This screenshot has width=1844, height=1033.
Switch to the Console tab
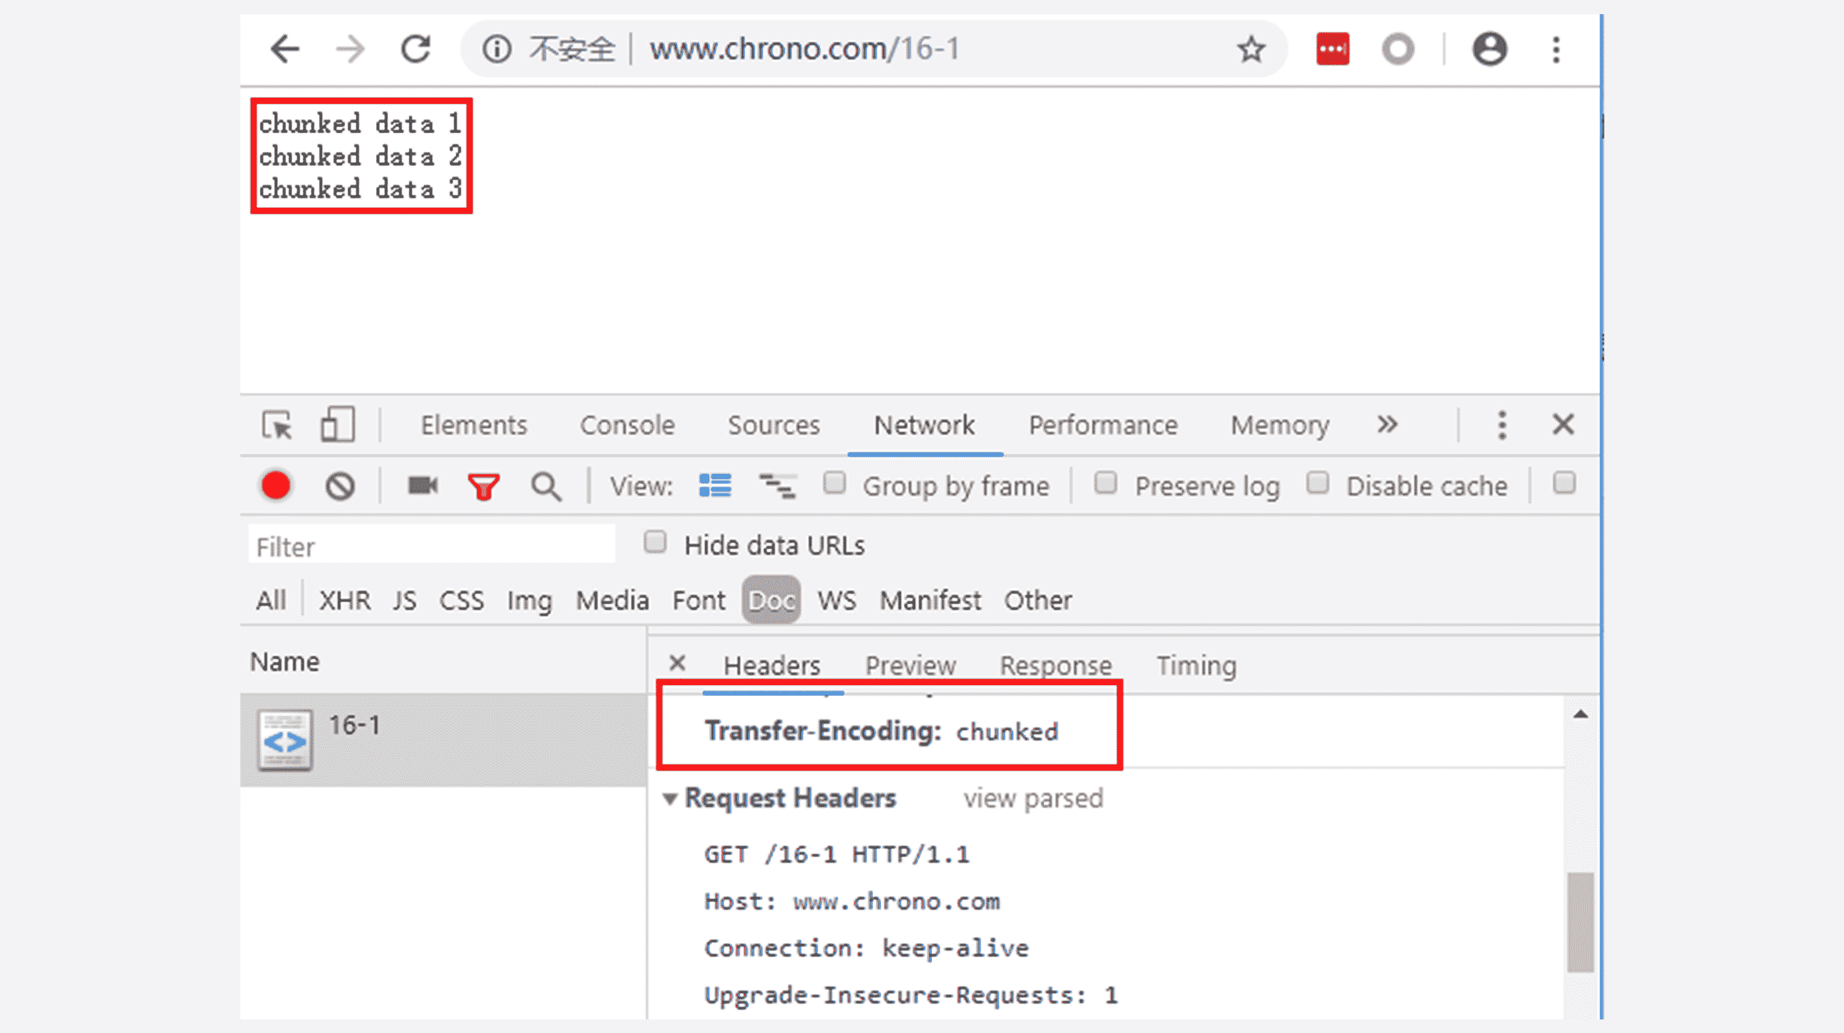pos(627,425)
